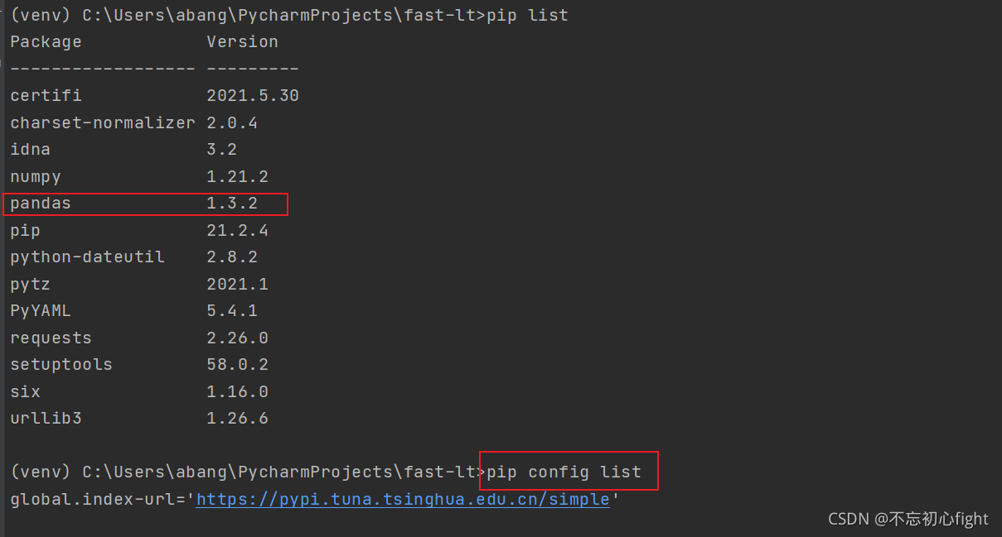Click the pytz package name
This screenshot has height=537, width=1002.
point(30,284)
